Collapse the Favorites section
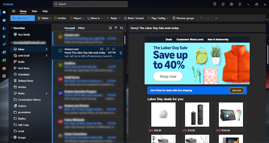 12,28
